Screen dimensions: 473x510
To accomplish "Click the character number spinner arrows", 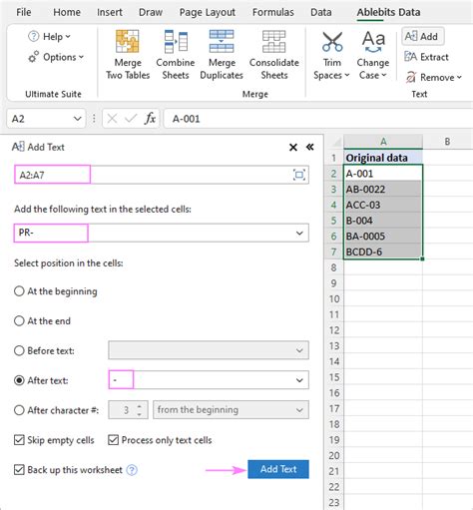I will coord(140,410).
